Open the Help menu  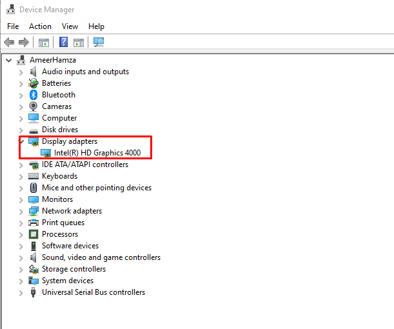[96, 26]
